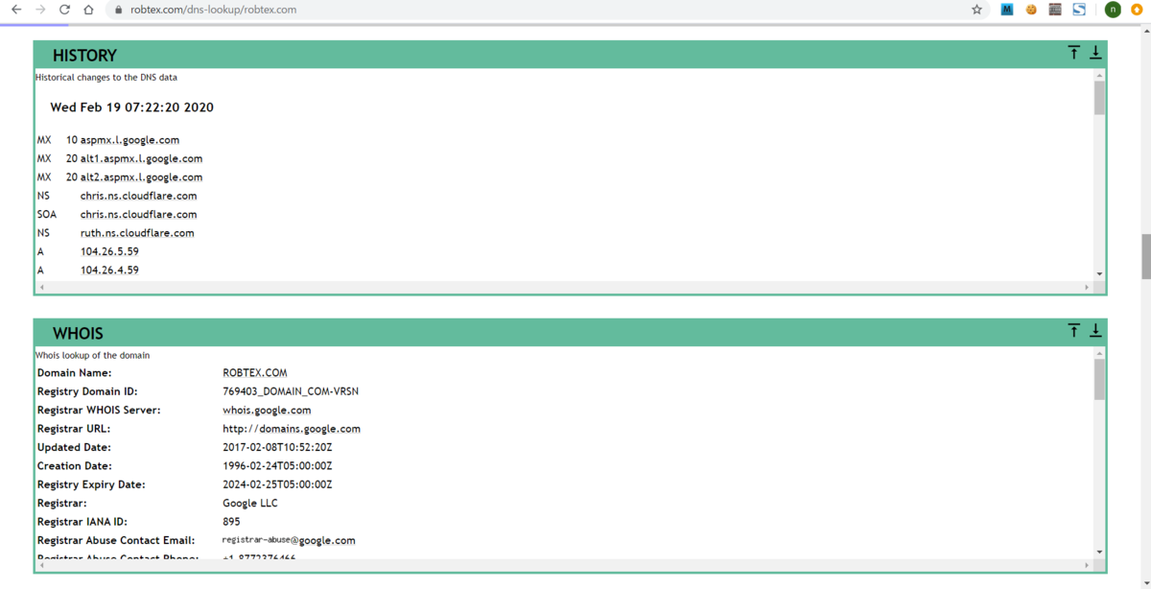The image size is (1151, 589).
Task: Click the piano keyboard extension icon
Action: [x=1055, y=10]
